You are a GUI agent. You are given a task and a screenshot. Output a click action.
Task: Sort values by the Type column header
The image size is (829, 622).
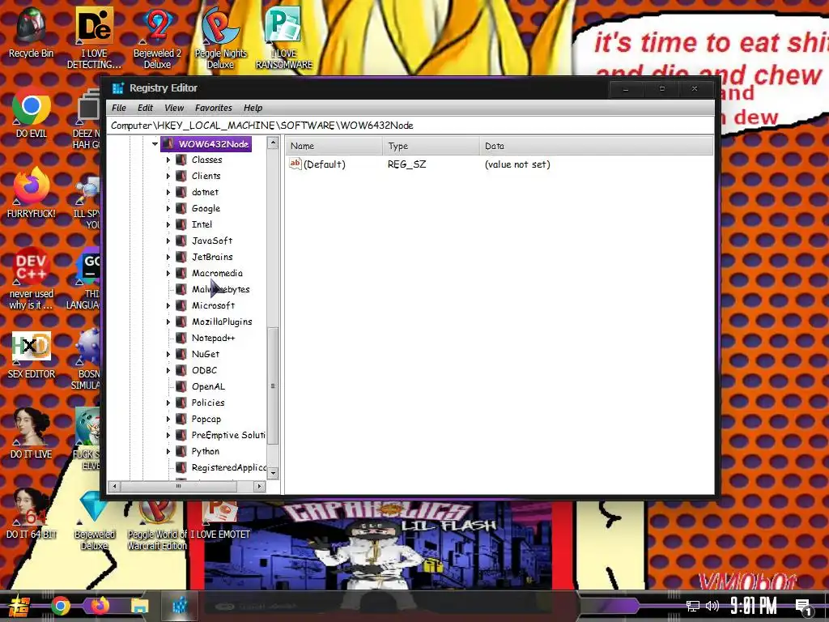click(431, 146)
